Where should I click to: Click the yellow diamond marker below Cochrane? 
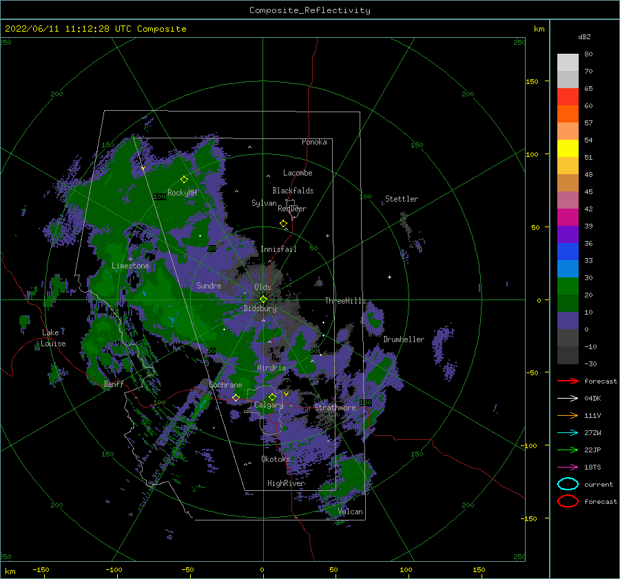pyautogui.click(x=236, y=397)
